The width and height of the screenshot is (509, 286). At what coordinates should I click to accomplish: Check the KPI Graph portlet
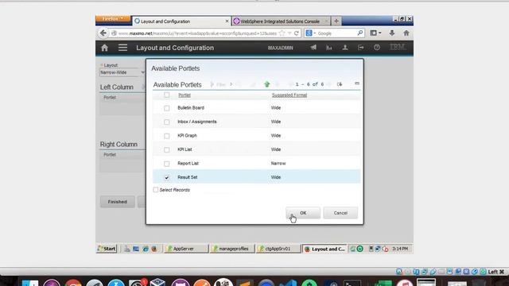(x=166, y=136)
